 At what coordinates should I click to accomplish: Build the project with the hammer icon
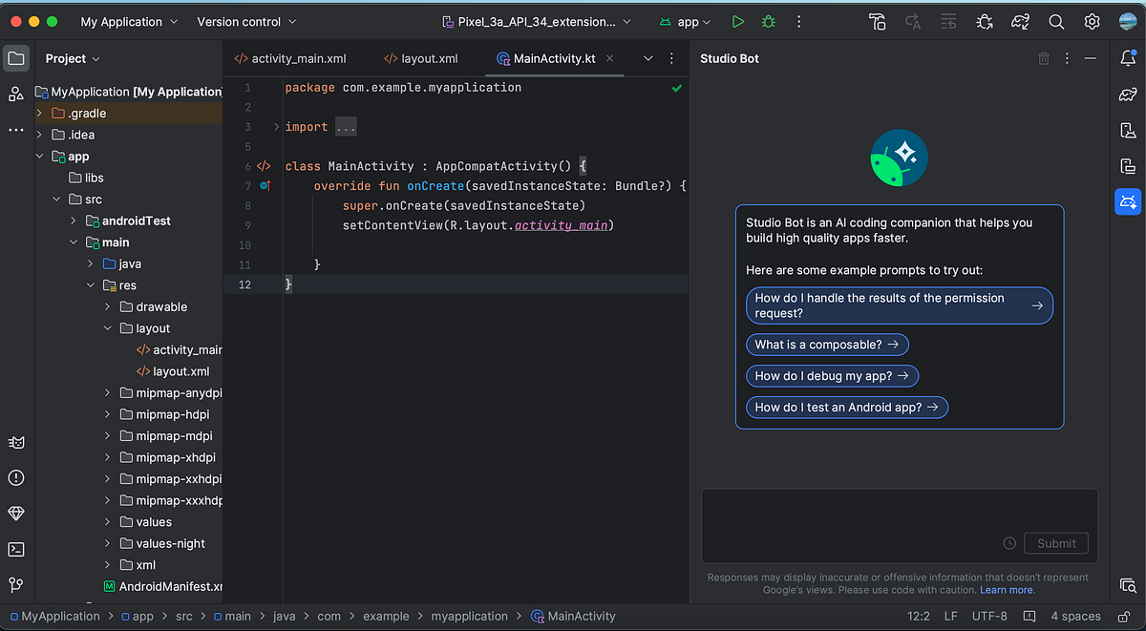coord(878,21)
